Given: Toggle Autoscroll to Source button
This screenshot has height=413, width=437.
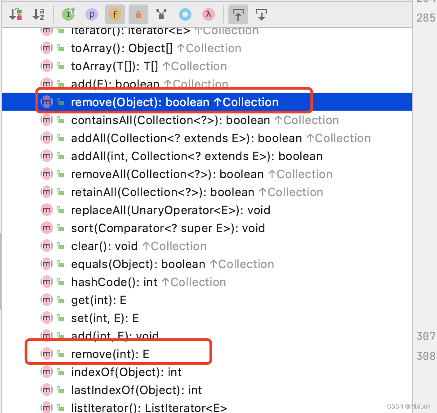Looking at the screenshot, I should [238, 14].
